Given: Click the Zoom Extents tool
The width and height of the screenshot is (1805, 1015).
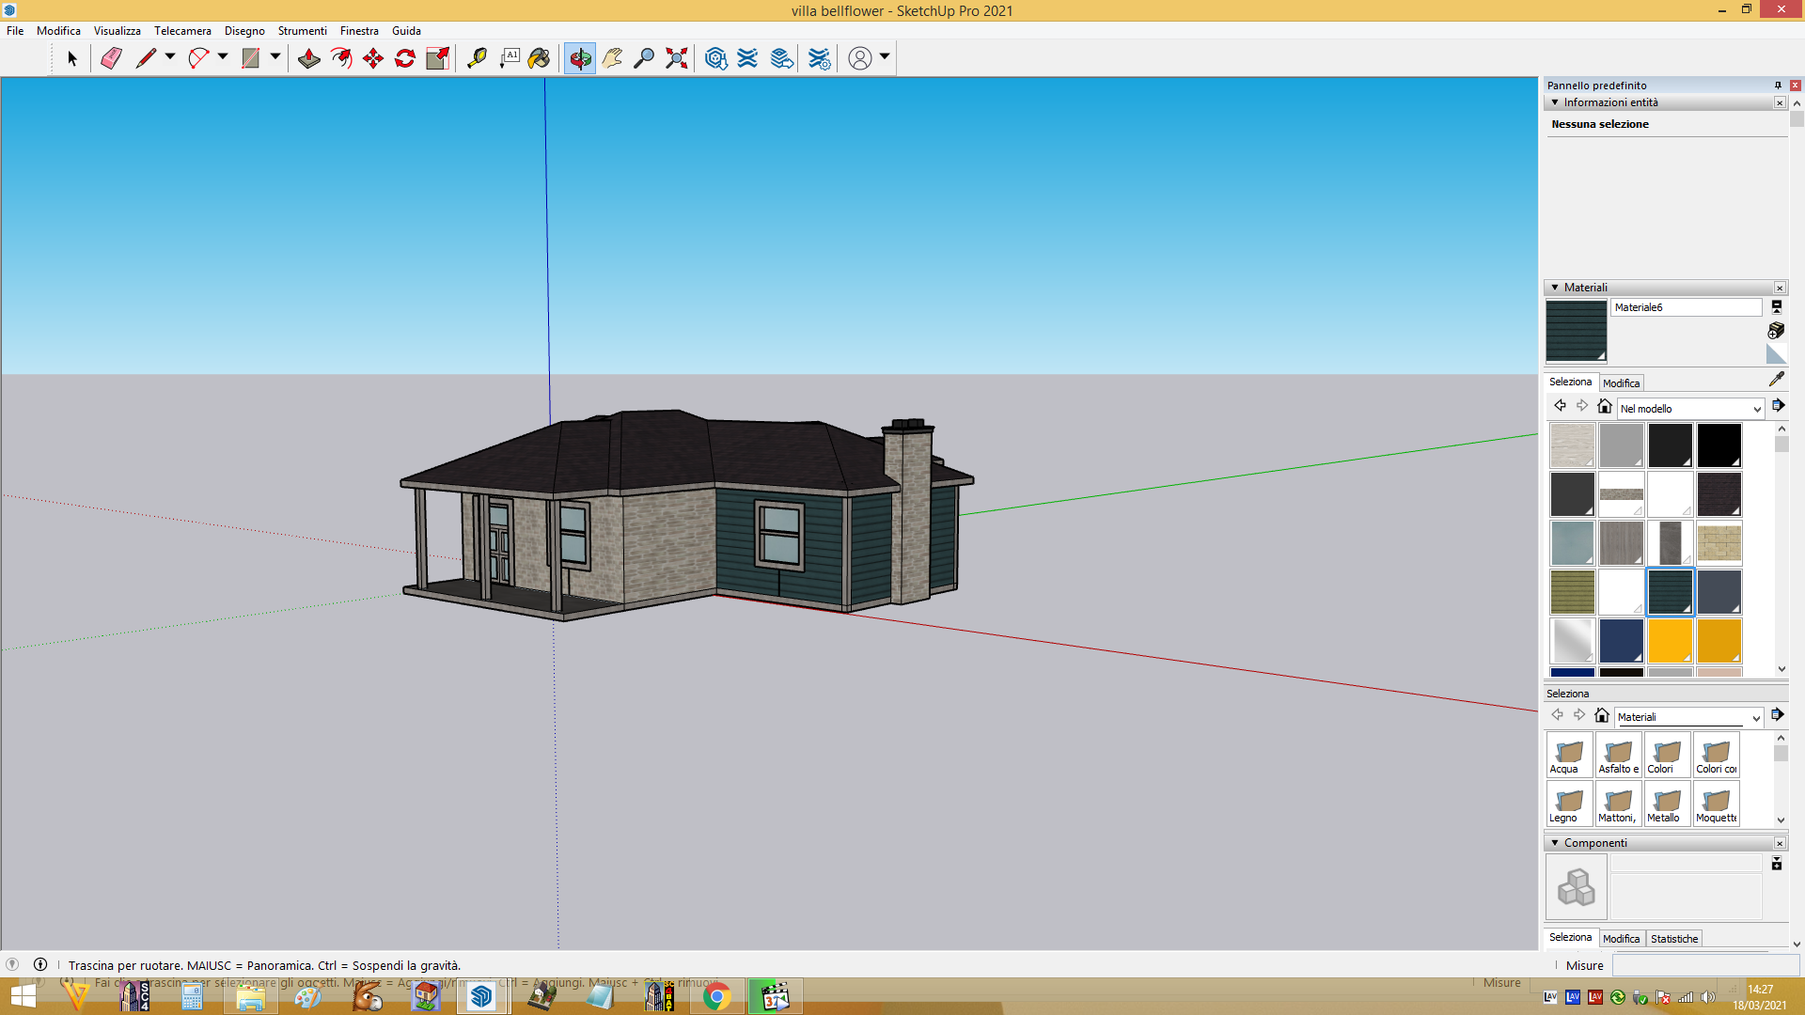Looking at the screenshot, I should pyautogui.click(x=676, y=58).
